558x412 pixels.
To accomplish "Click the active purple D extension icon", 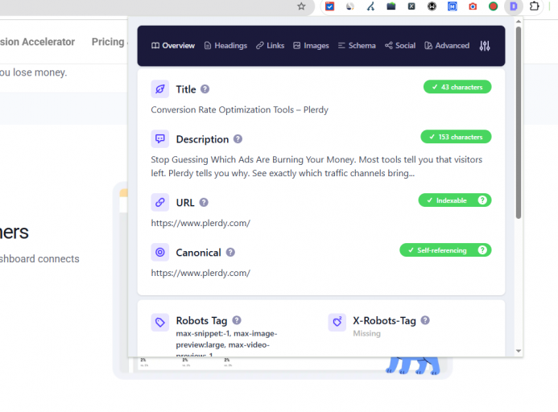I will (x=514, y=6).
